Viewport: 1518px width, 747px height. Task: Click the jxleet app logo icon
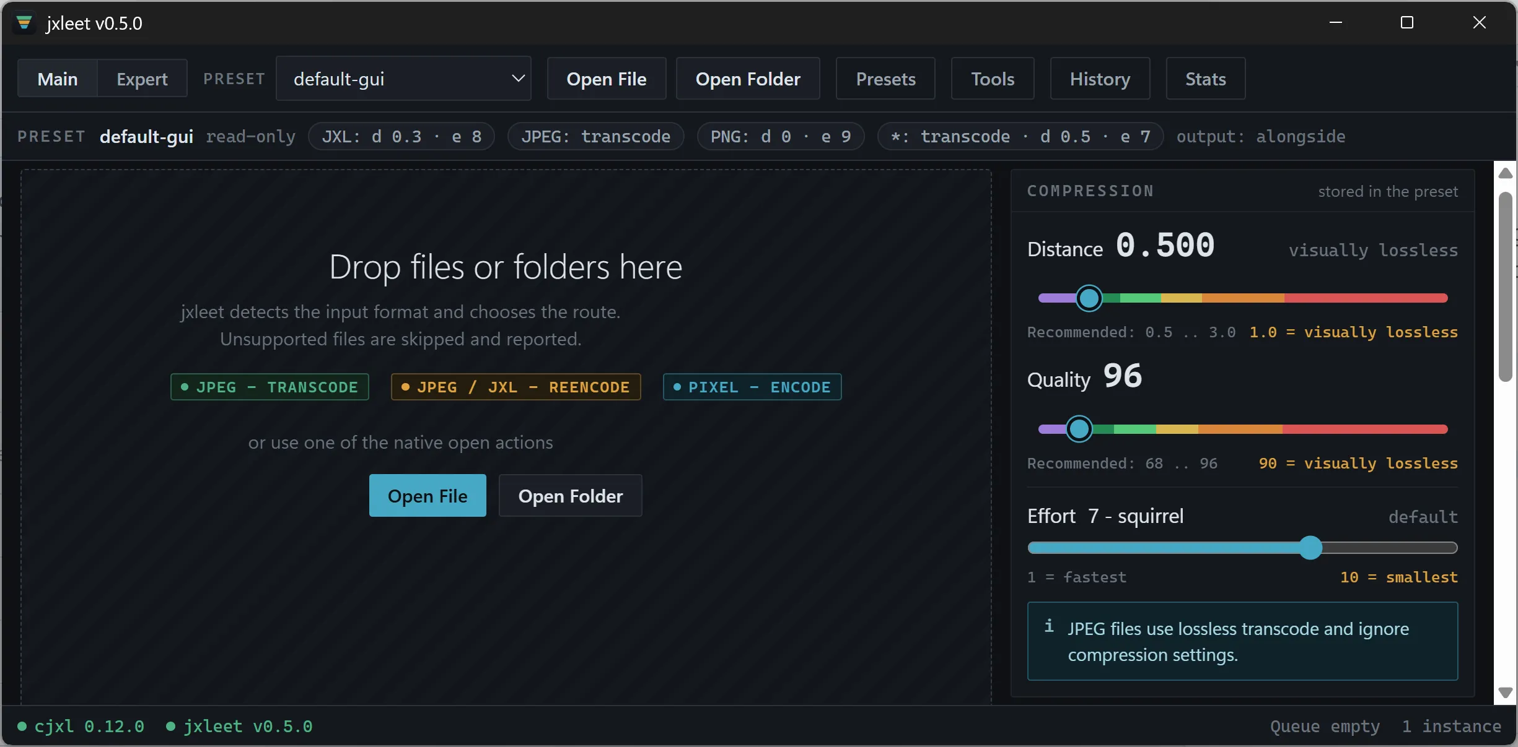click(x=24, y=23)
